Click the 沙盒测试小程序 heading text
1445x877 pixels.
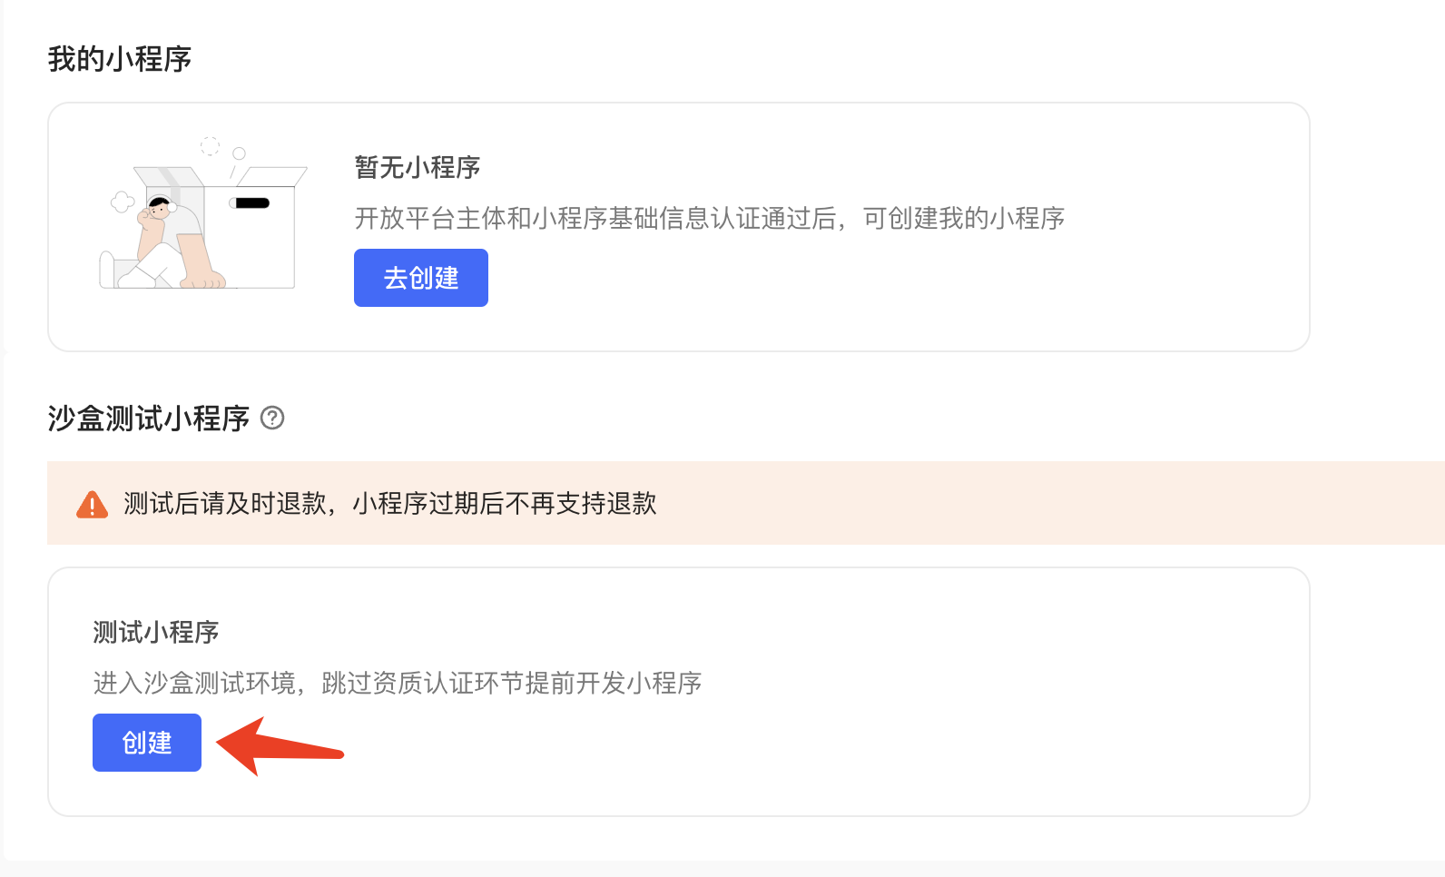point(149,419)
